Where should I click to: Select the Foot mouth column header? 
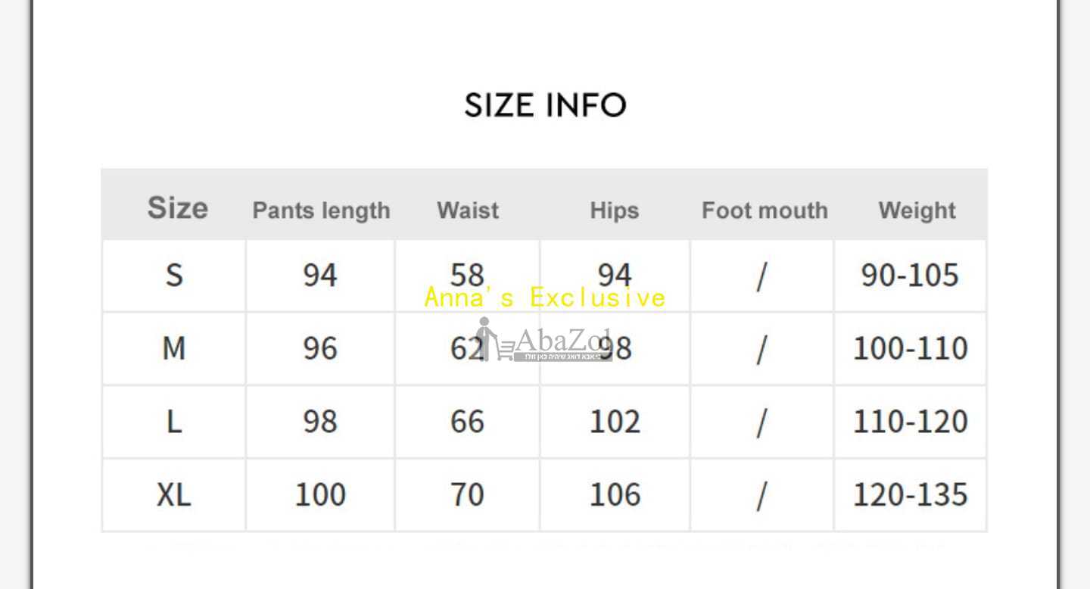pos(765,210)
